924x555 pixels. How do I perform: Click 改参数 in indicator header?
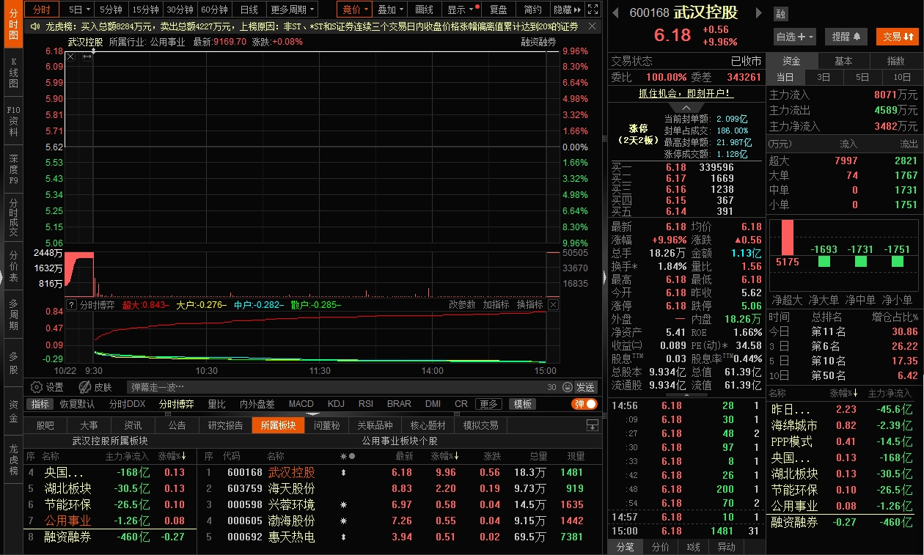tap(462, 304)
